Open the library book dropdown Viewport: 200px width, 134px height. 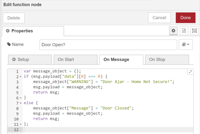(186, 44)
